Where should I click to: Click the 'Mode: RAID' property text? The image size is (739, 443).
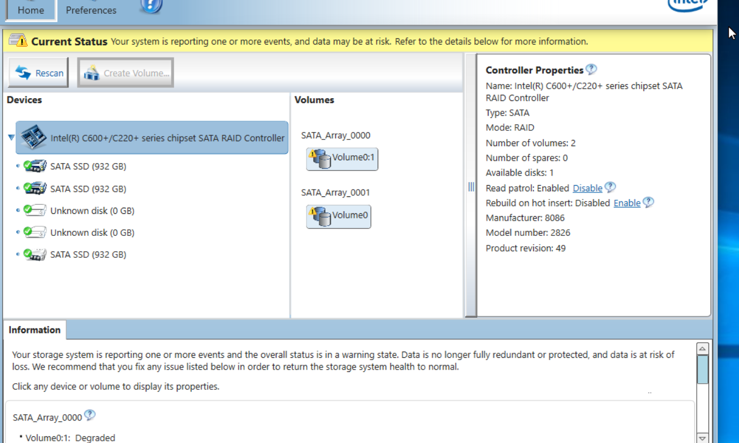coord(510,128)
